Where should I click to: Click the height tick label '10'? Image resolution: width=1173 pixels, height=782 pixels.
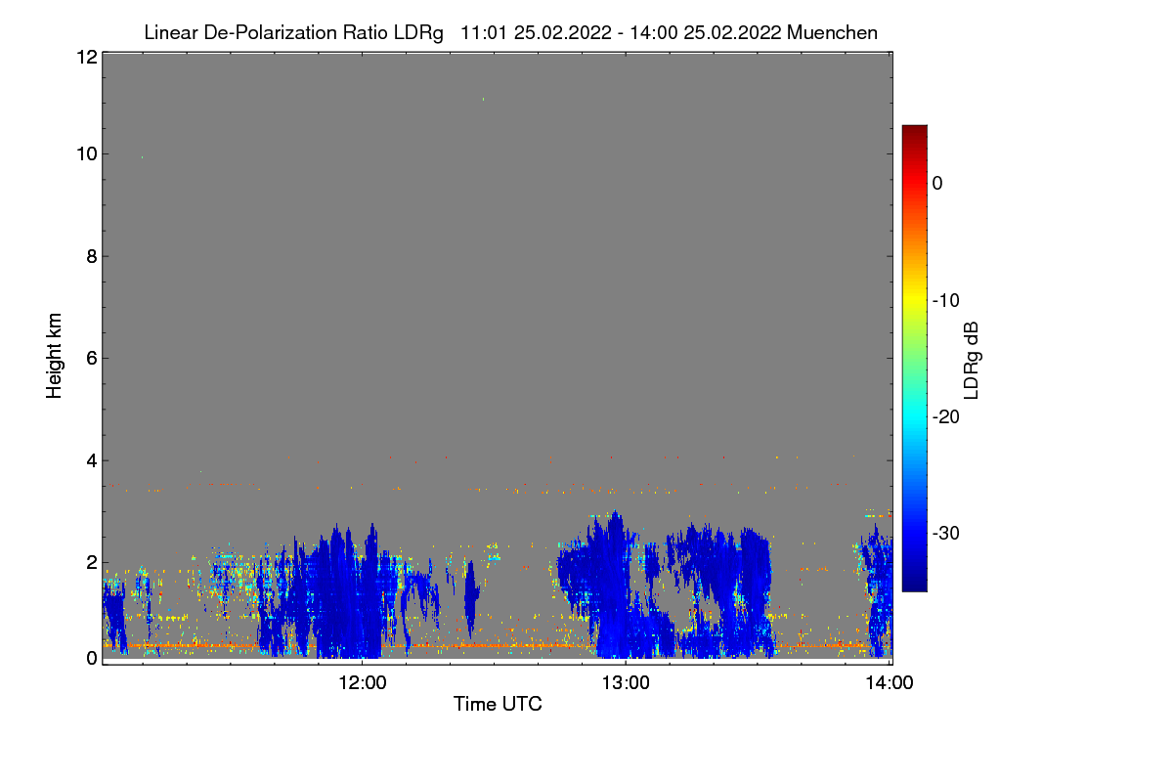point(86,153)
